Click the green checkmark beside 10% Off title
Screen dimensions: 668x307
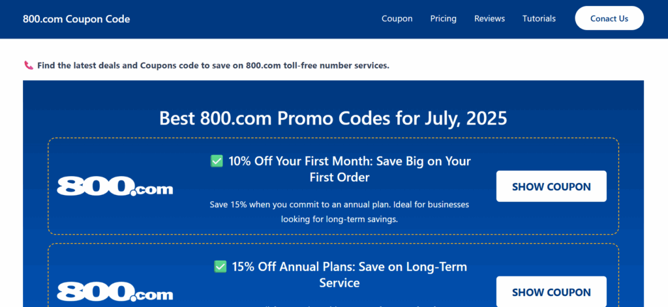pos(217,162)
